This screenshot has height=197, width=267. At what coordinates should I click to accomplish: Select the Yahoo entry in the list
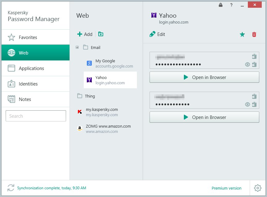click(110, 80)
